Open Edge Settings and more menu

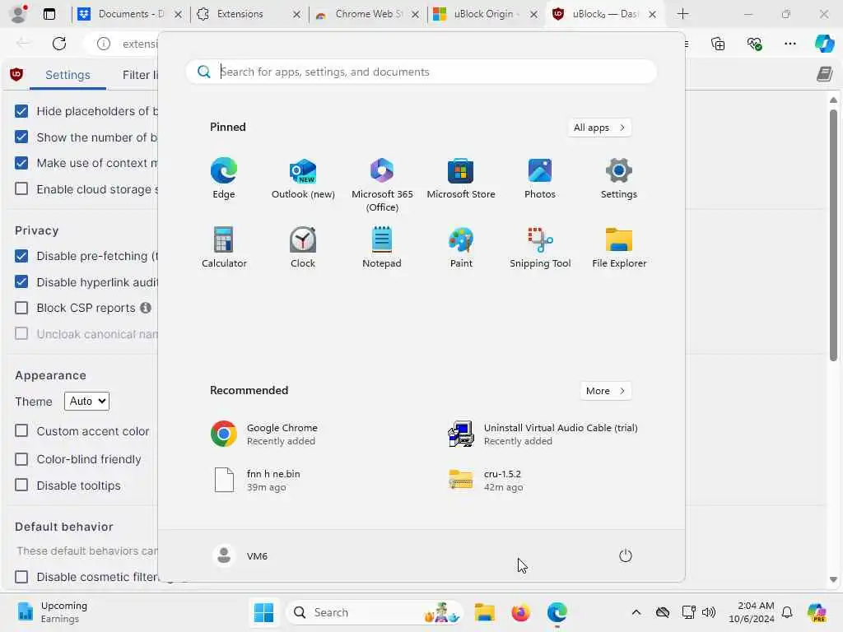click(x=789, y=44)
